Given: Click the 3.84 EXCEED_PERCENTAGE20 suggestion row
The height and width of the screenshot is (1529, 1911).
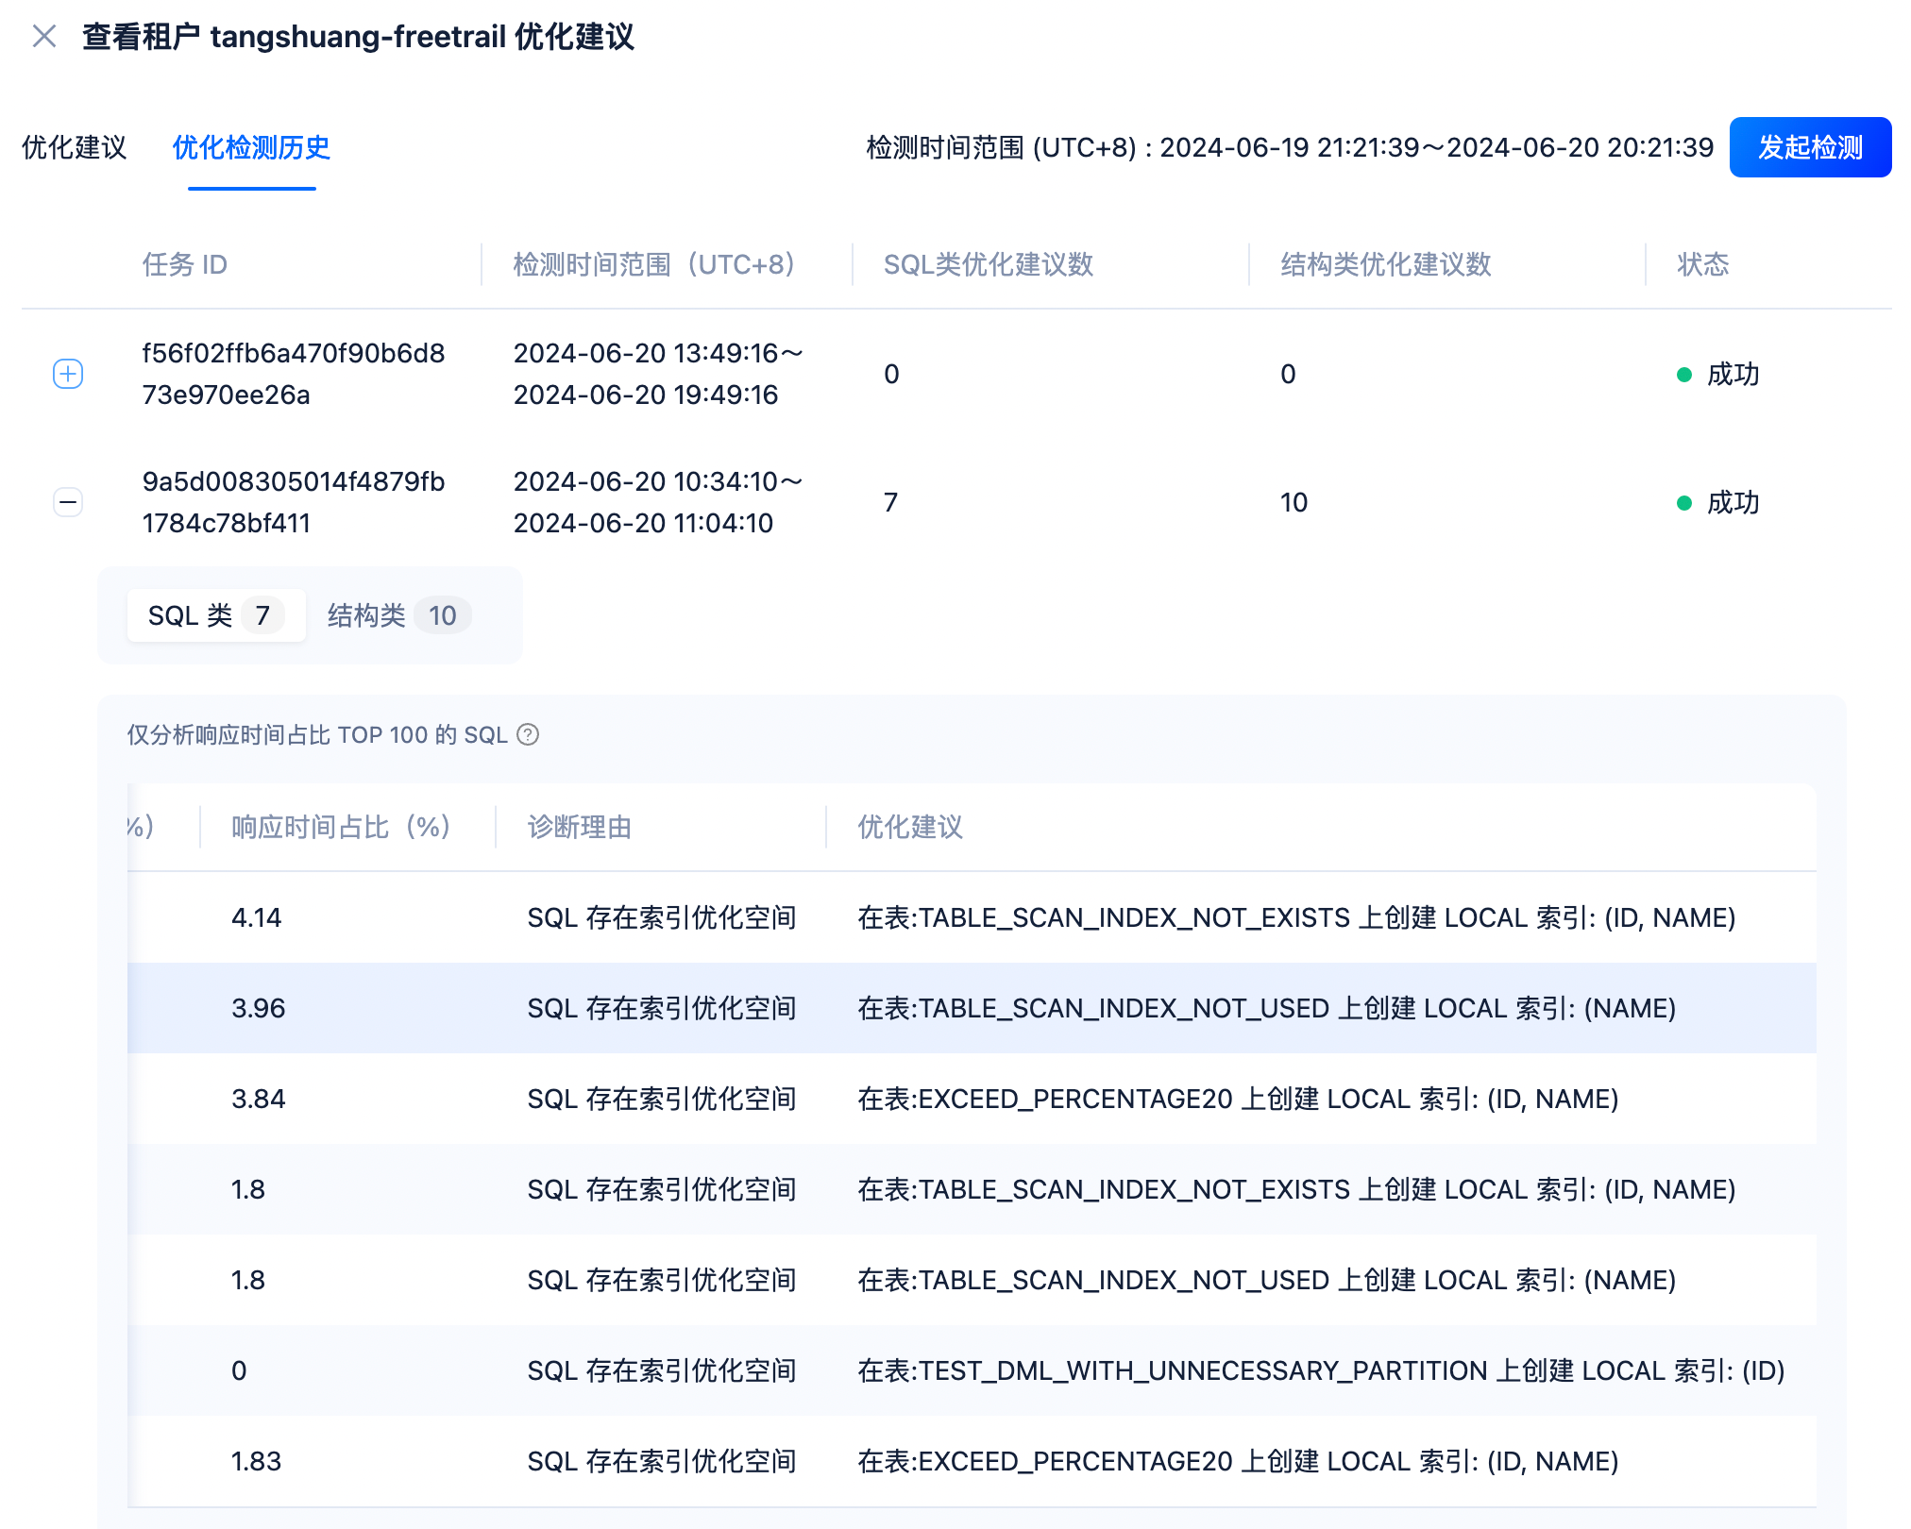Looking at the screenshot, I should tap(1237, 1099).
